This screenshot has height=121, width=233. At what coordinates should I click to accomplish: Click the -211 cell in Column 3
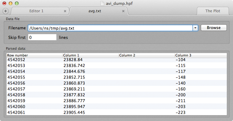181,101
